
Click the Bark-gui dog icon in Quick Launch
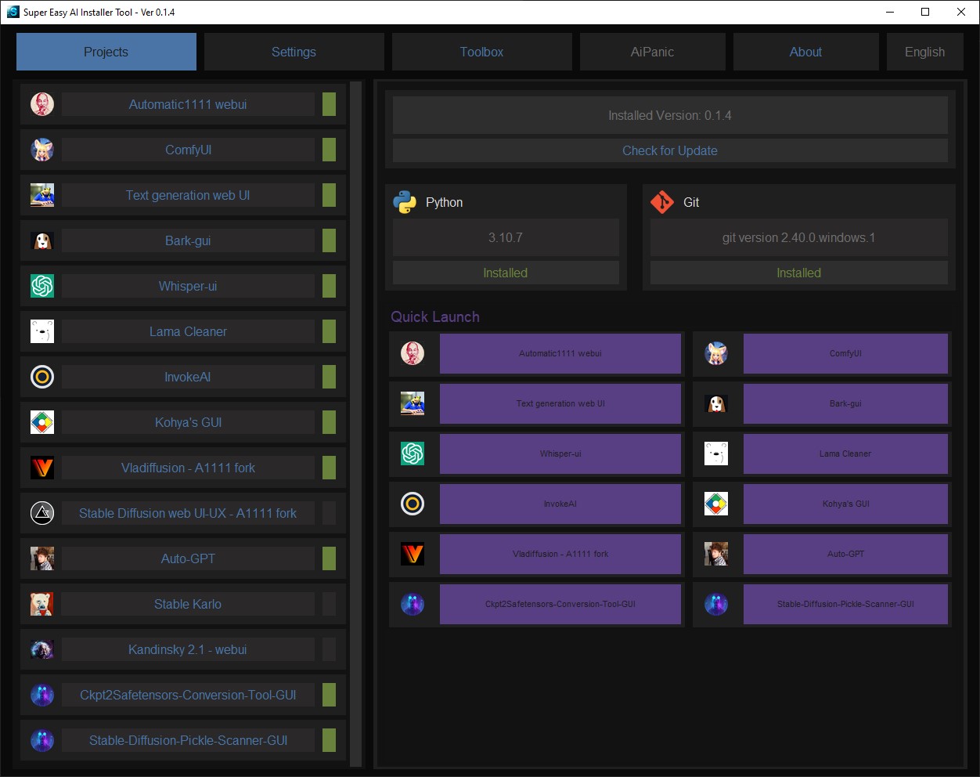[x=716, y=403]
